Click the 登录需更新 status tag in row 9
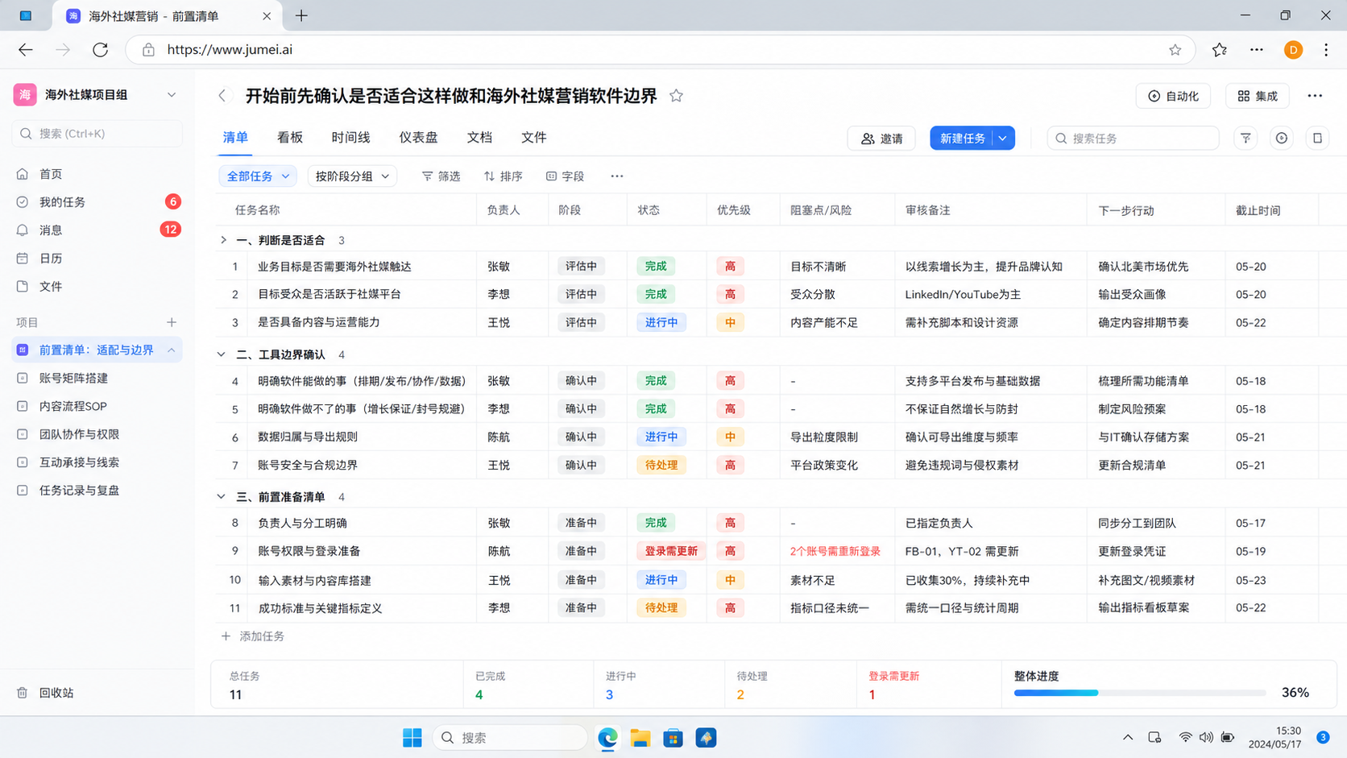The width and height of the screenshot is (1347, 758). (x=671, y=552)
